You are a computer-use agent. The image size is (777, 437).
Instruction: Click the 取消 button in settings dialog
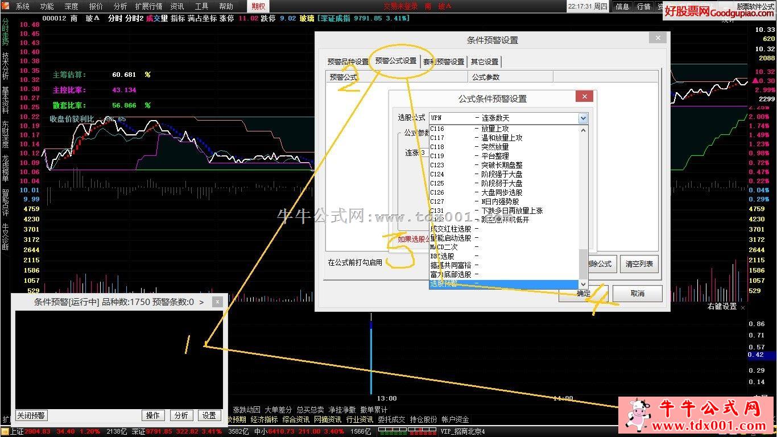click(x=637, y=294)
